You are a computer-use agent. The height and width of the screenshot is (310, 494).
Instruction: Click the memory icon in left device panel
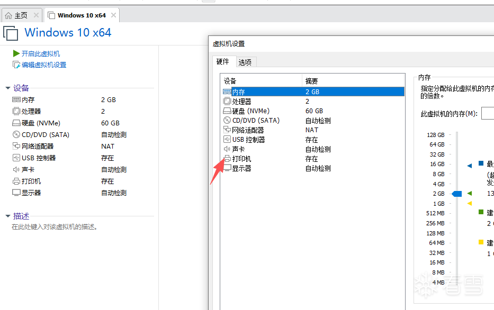[16, 99]
